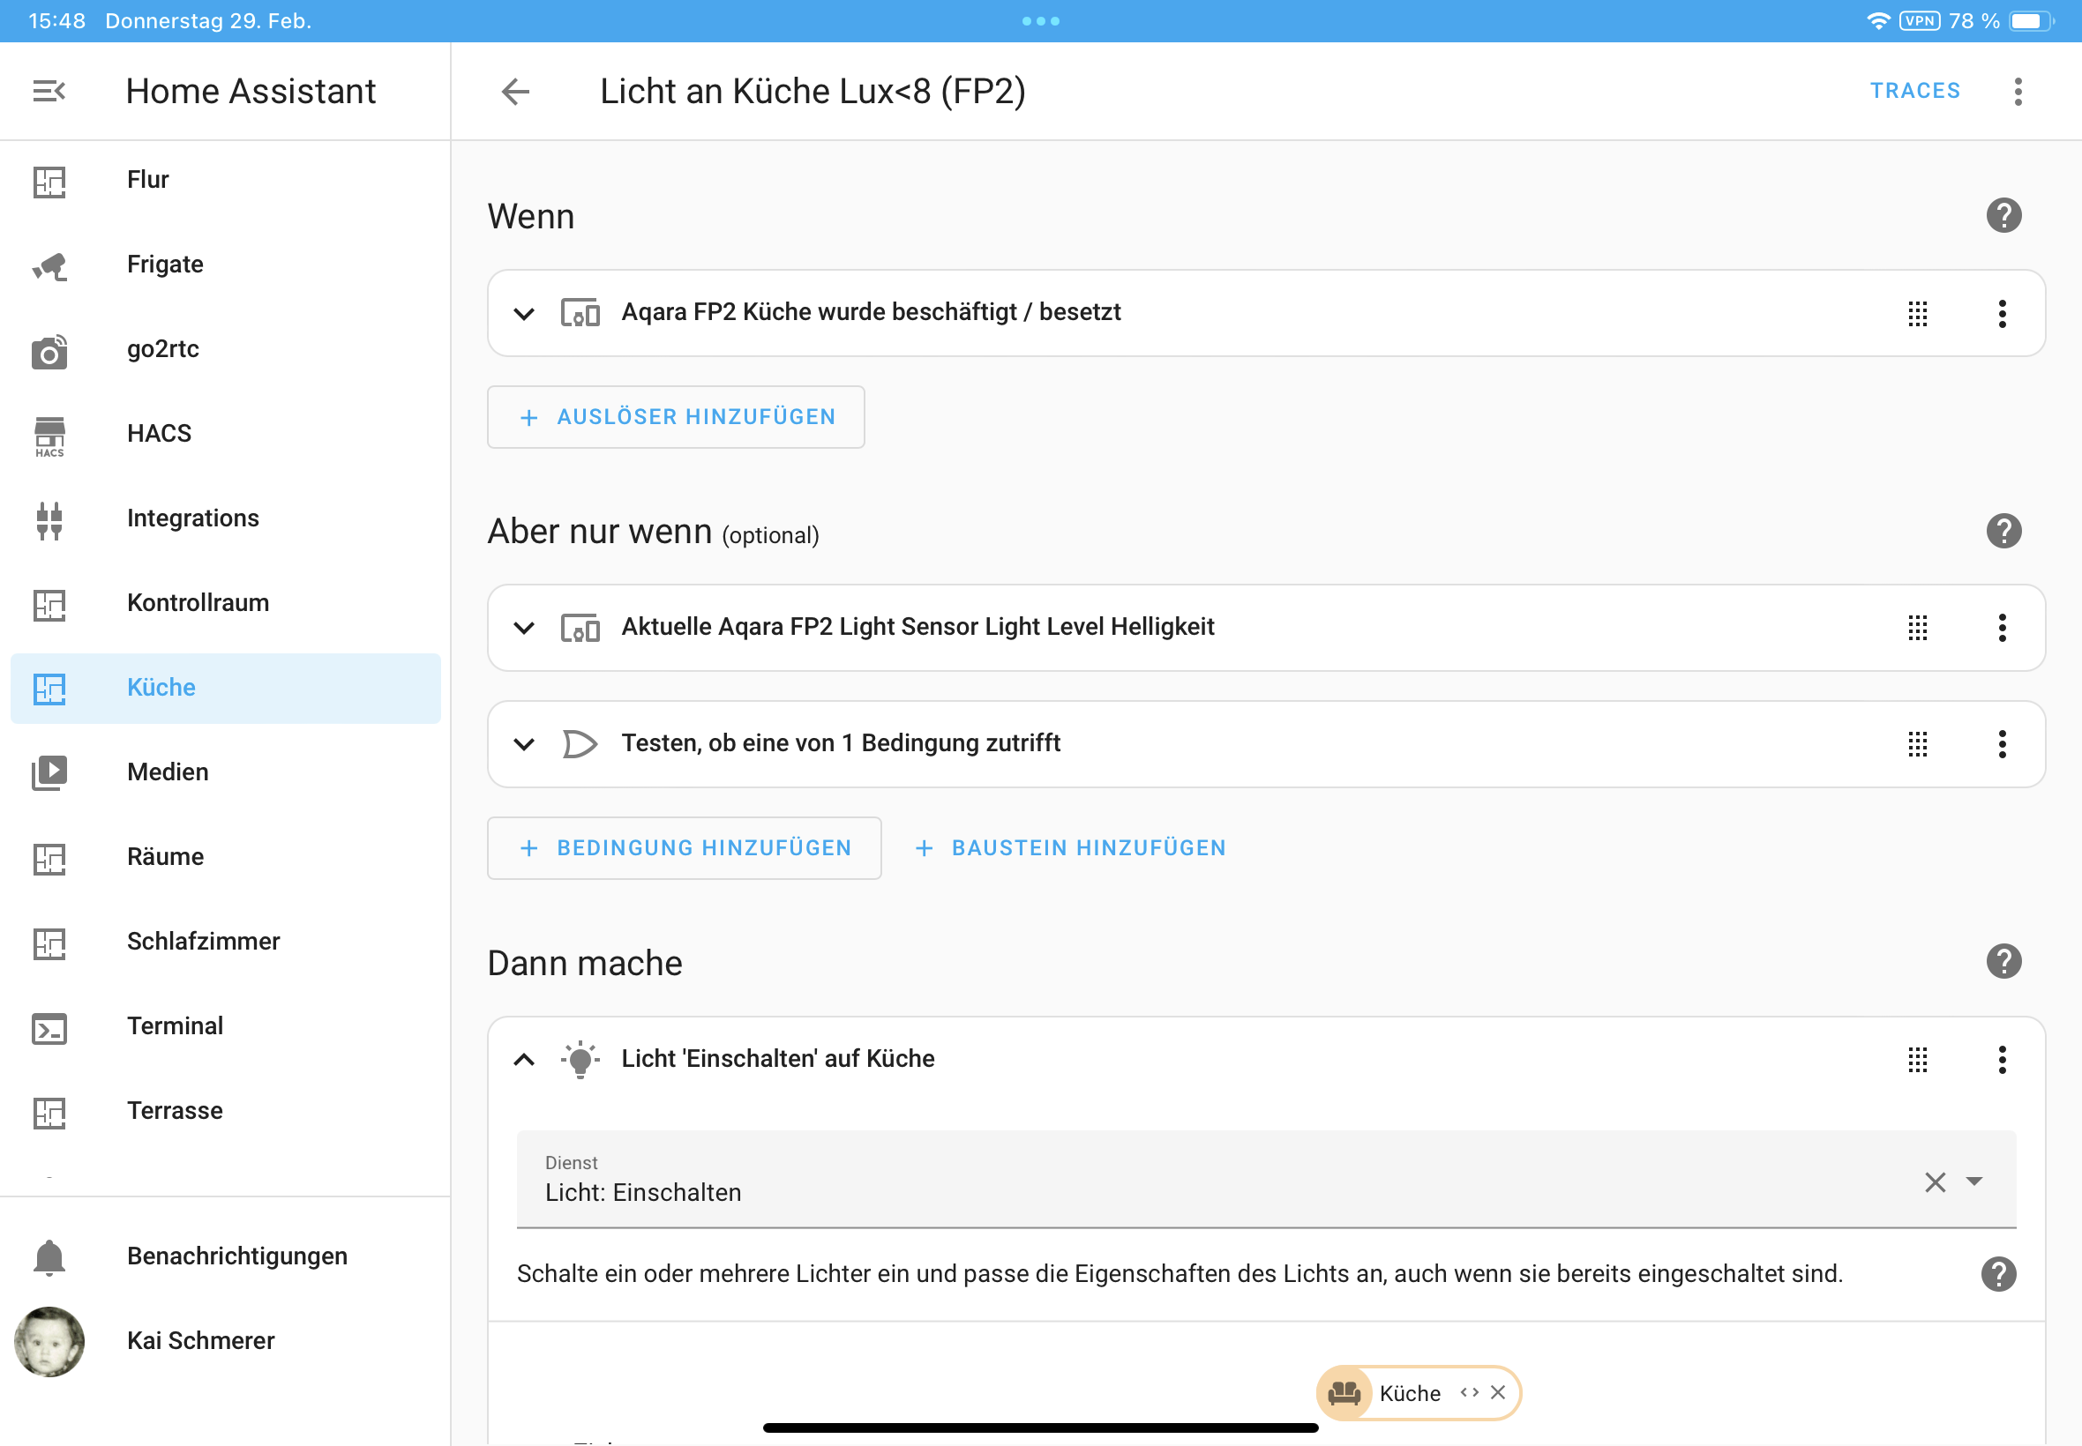The image size is (2082, 1446).
Task: Select HACS in the sidebar
Action: (x=159, y=433)
